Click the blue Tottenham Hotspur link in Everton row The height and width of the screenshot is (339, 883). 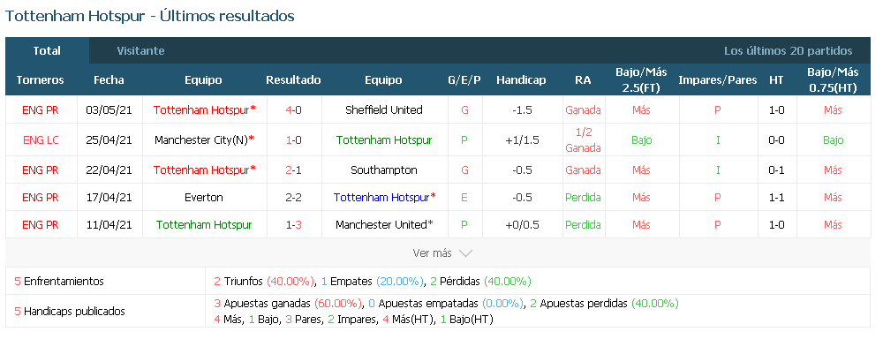click(x=381, y=198)
